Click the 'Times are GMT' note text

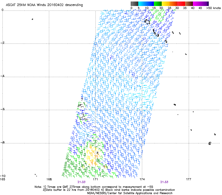[58, 187]
